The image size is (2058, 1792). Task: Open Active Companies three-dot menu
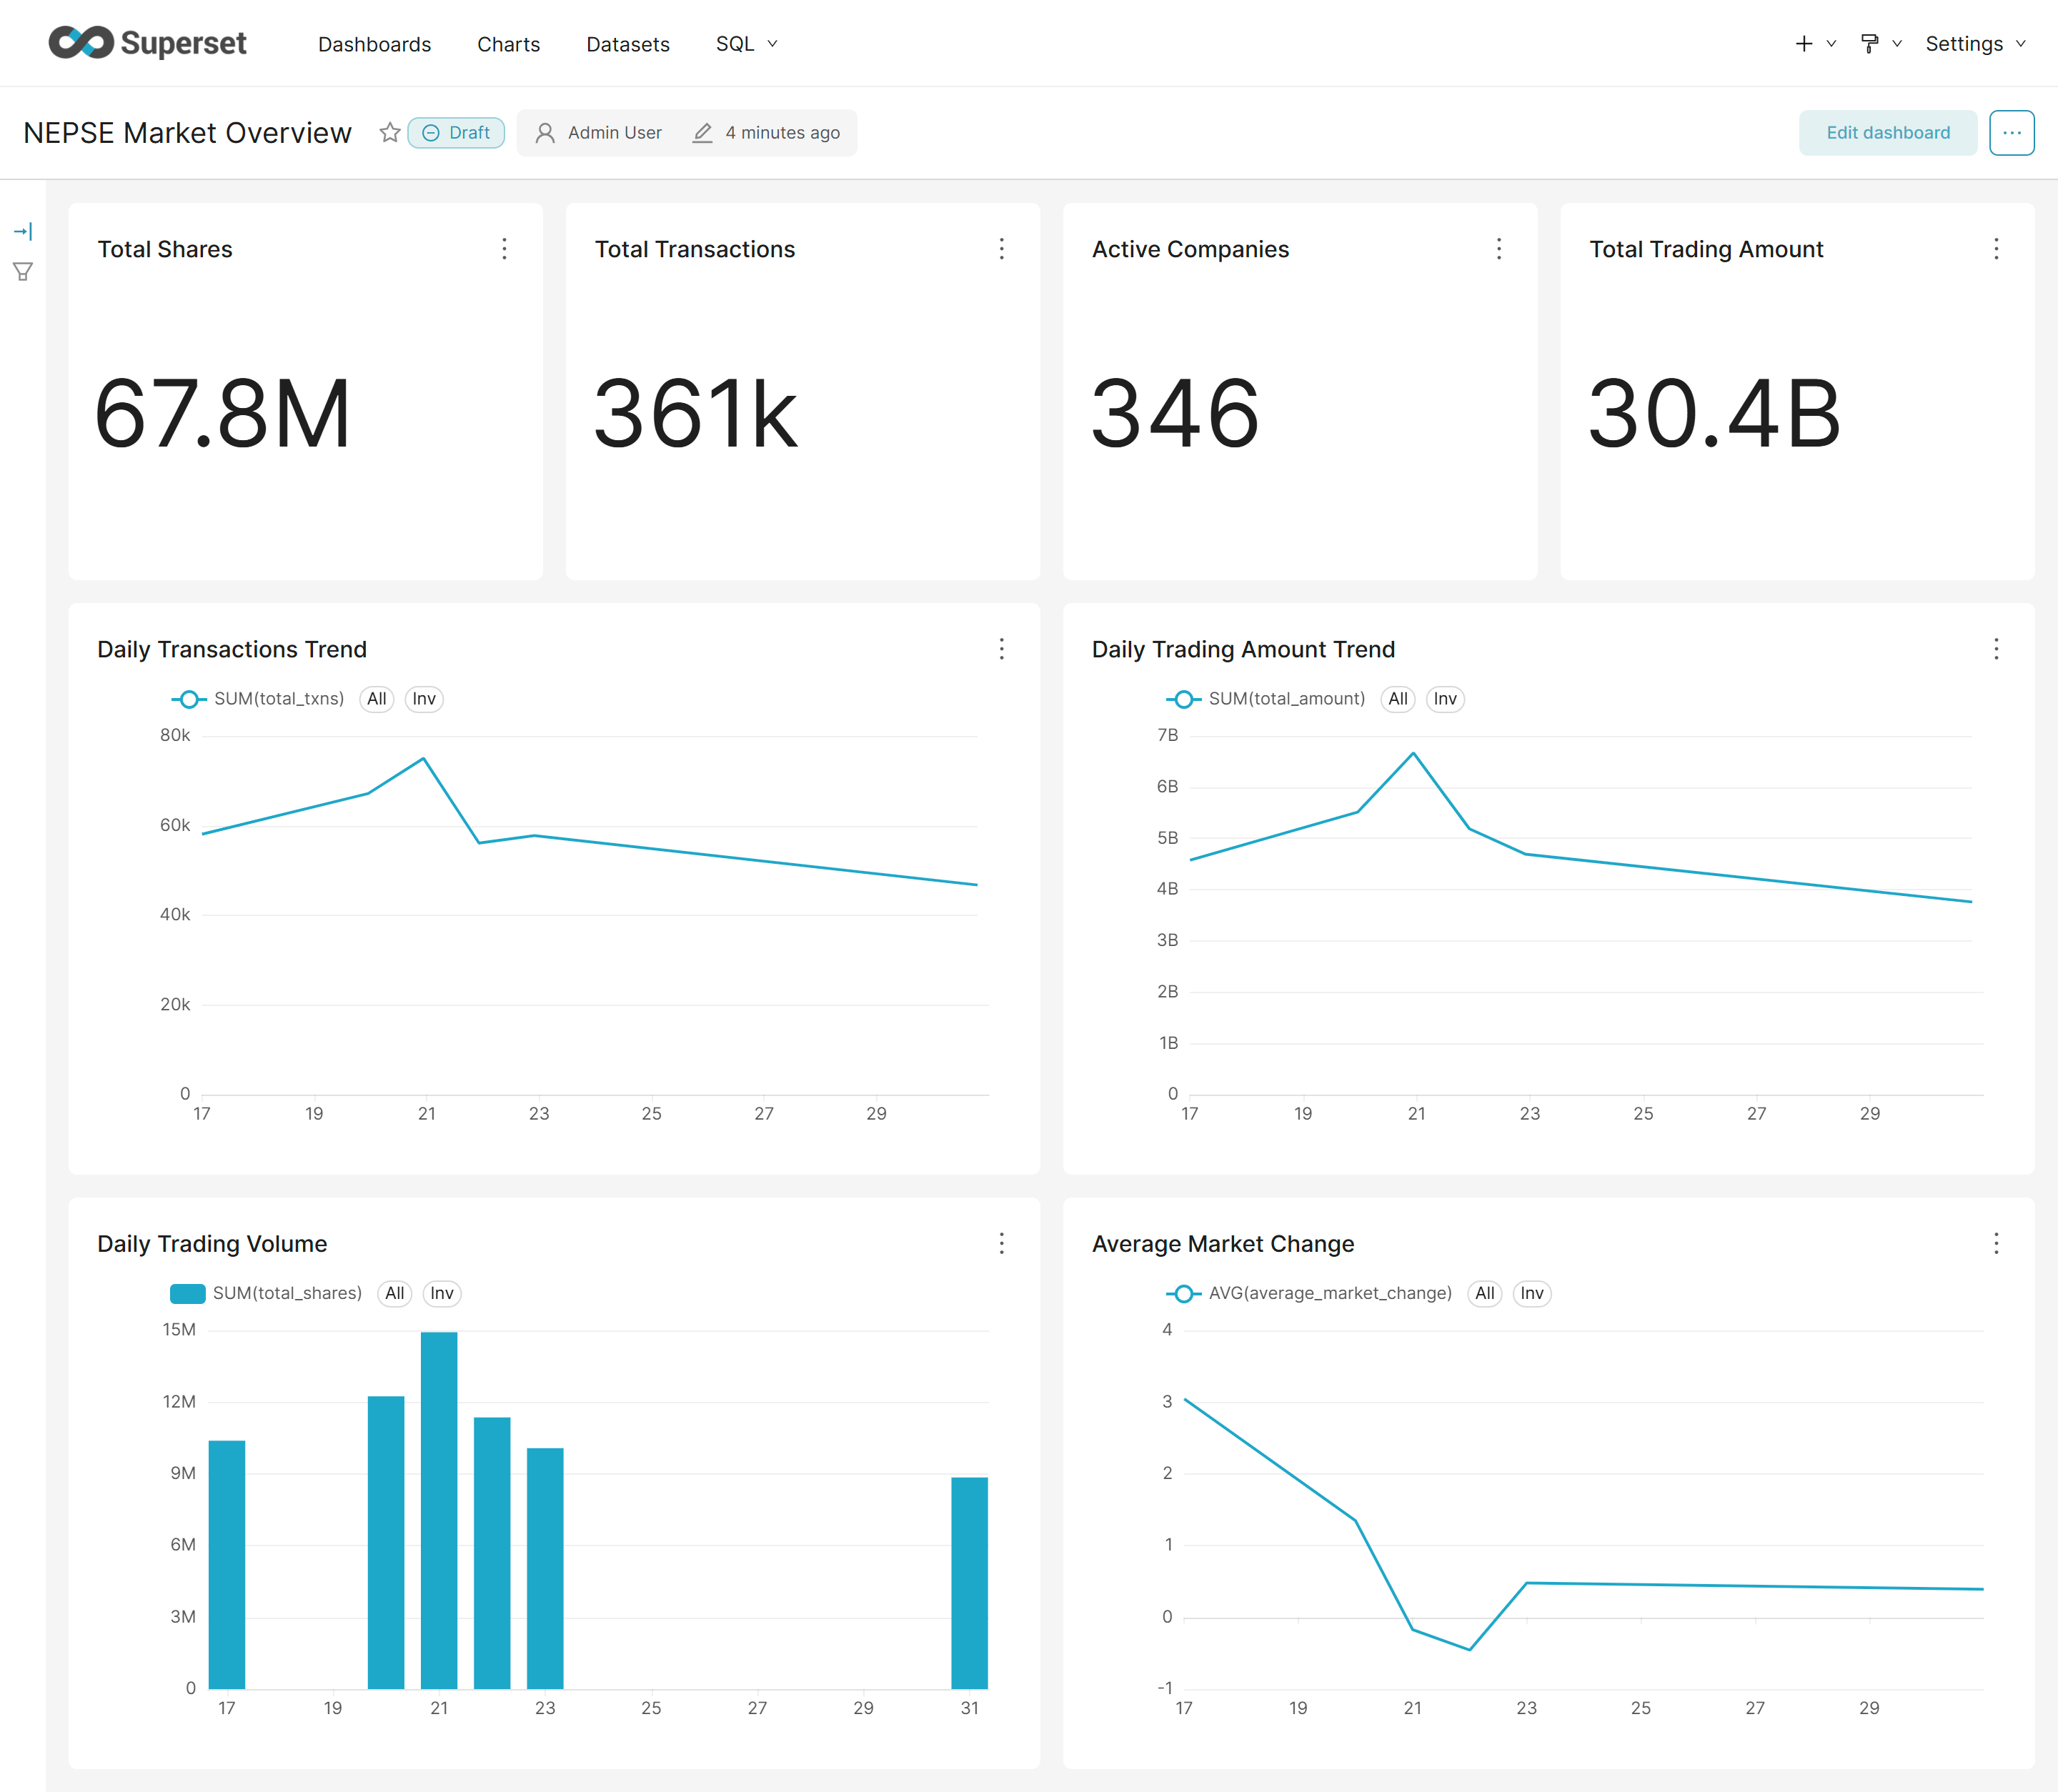1498,249
